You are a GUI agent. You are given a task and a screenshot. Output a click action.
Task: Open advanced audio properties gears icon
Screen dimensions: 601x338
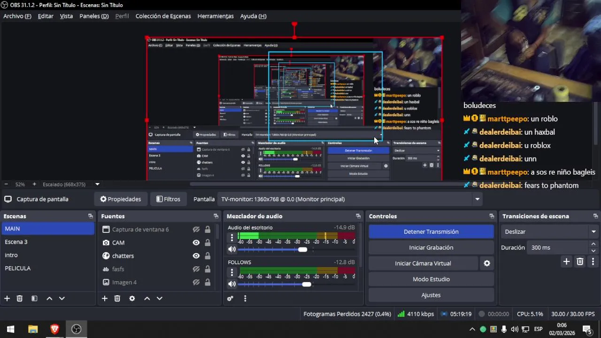(x=230, y=299)
